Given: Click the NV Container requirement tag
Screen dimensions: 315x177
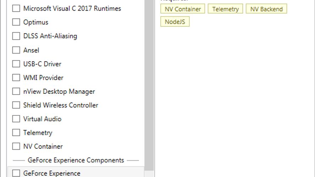Looking at the screenshot, I should [183, 9].
